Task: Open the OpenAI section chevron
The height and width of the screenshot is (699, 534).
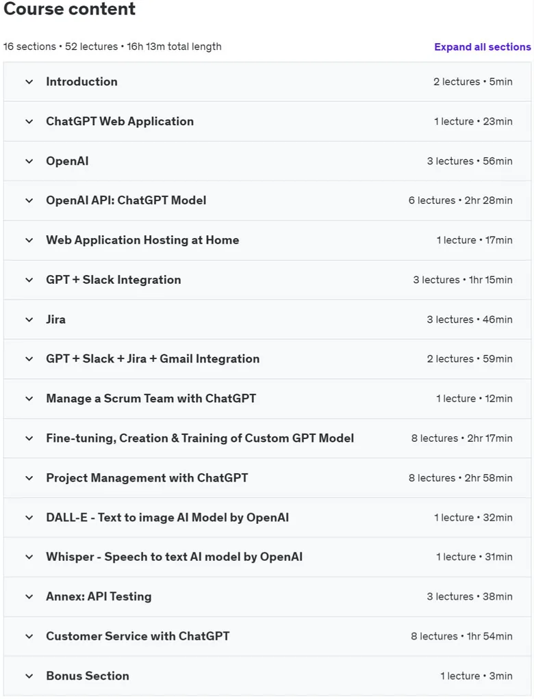Action: (x=29, y=161)
